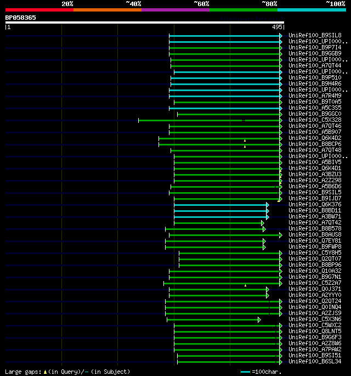Click the yellow gap marker in B8BCP6 row
The image size is (351, 376).
[x=245, y=147]
